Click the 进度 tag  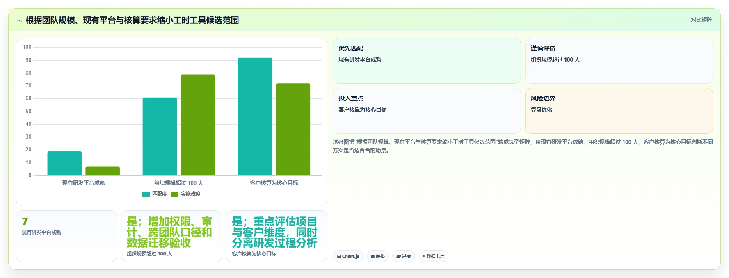404,256
